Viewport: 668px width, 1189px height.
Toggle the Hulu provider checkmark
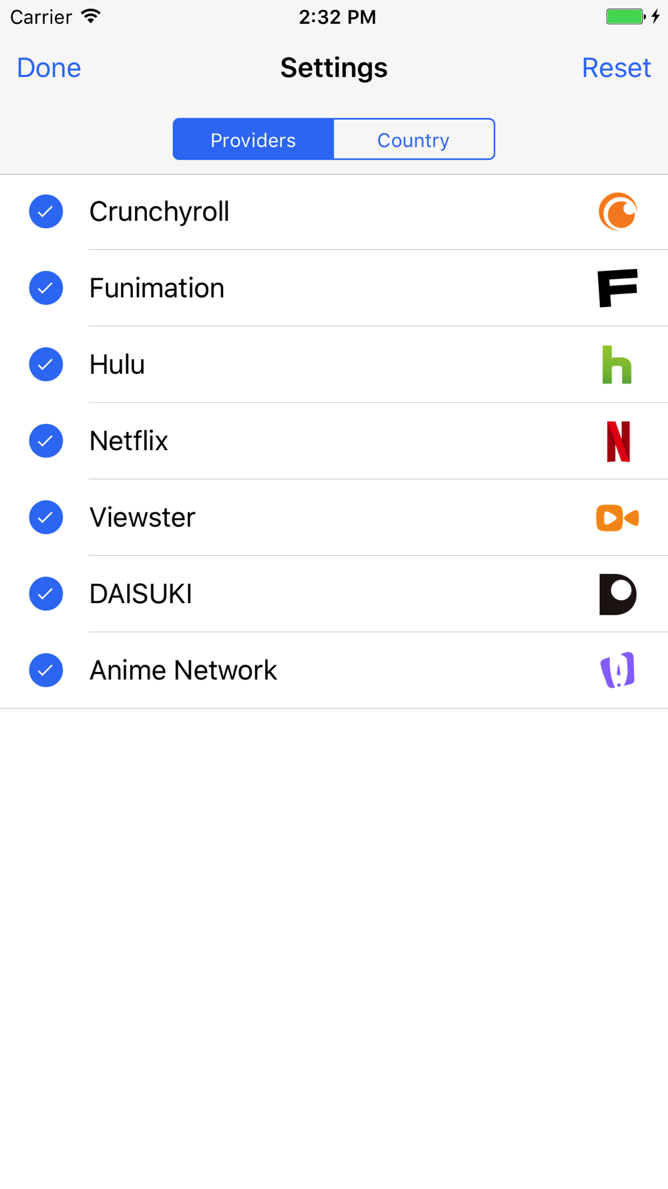tap(46, 364)
